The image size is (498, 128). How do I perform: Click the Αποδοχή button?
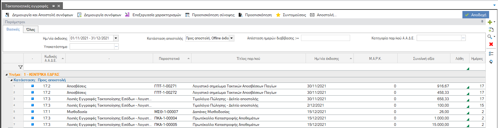point(476,15)
